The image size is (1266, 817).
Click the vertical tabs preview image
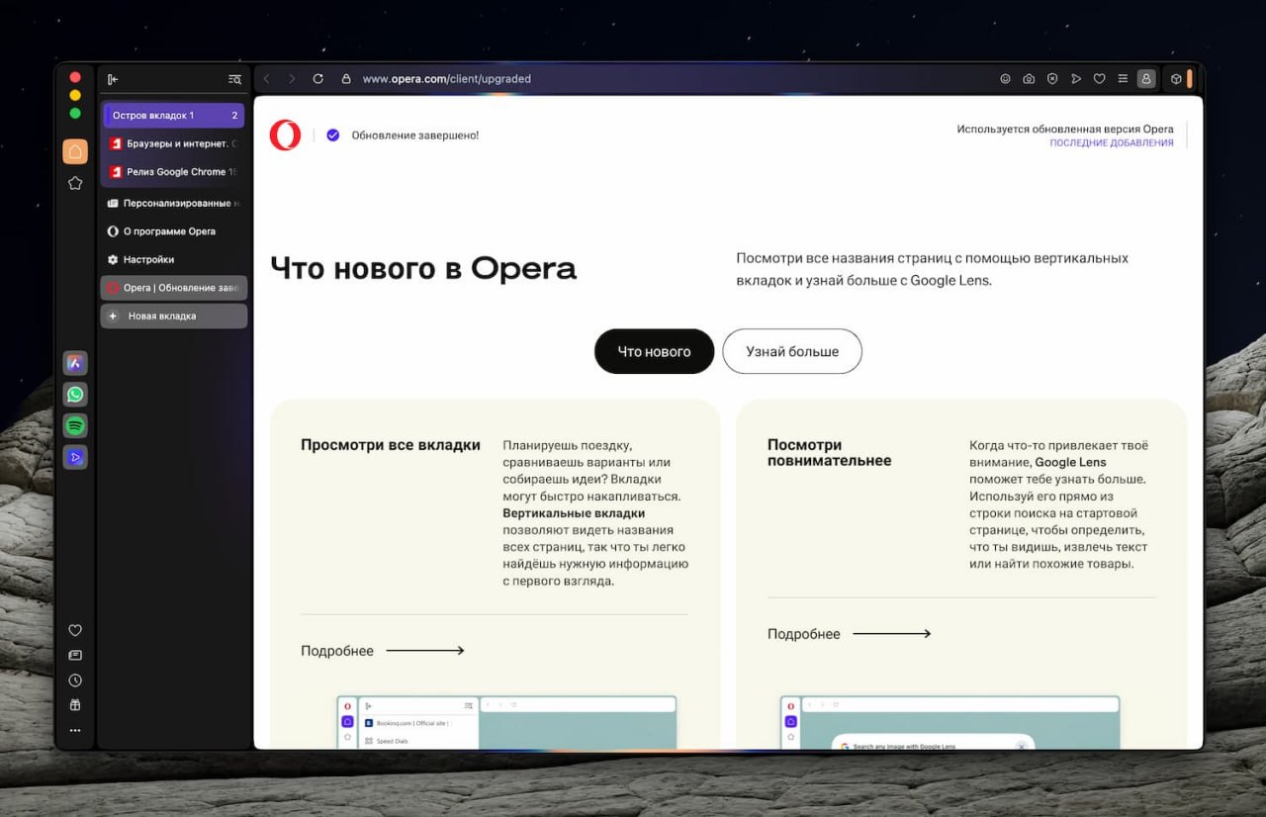pyautogui.click(x=506, y=722)
